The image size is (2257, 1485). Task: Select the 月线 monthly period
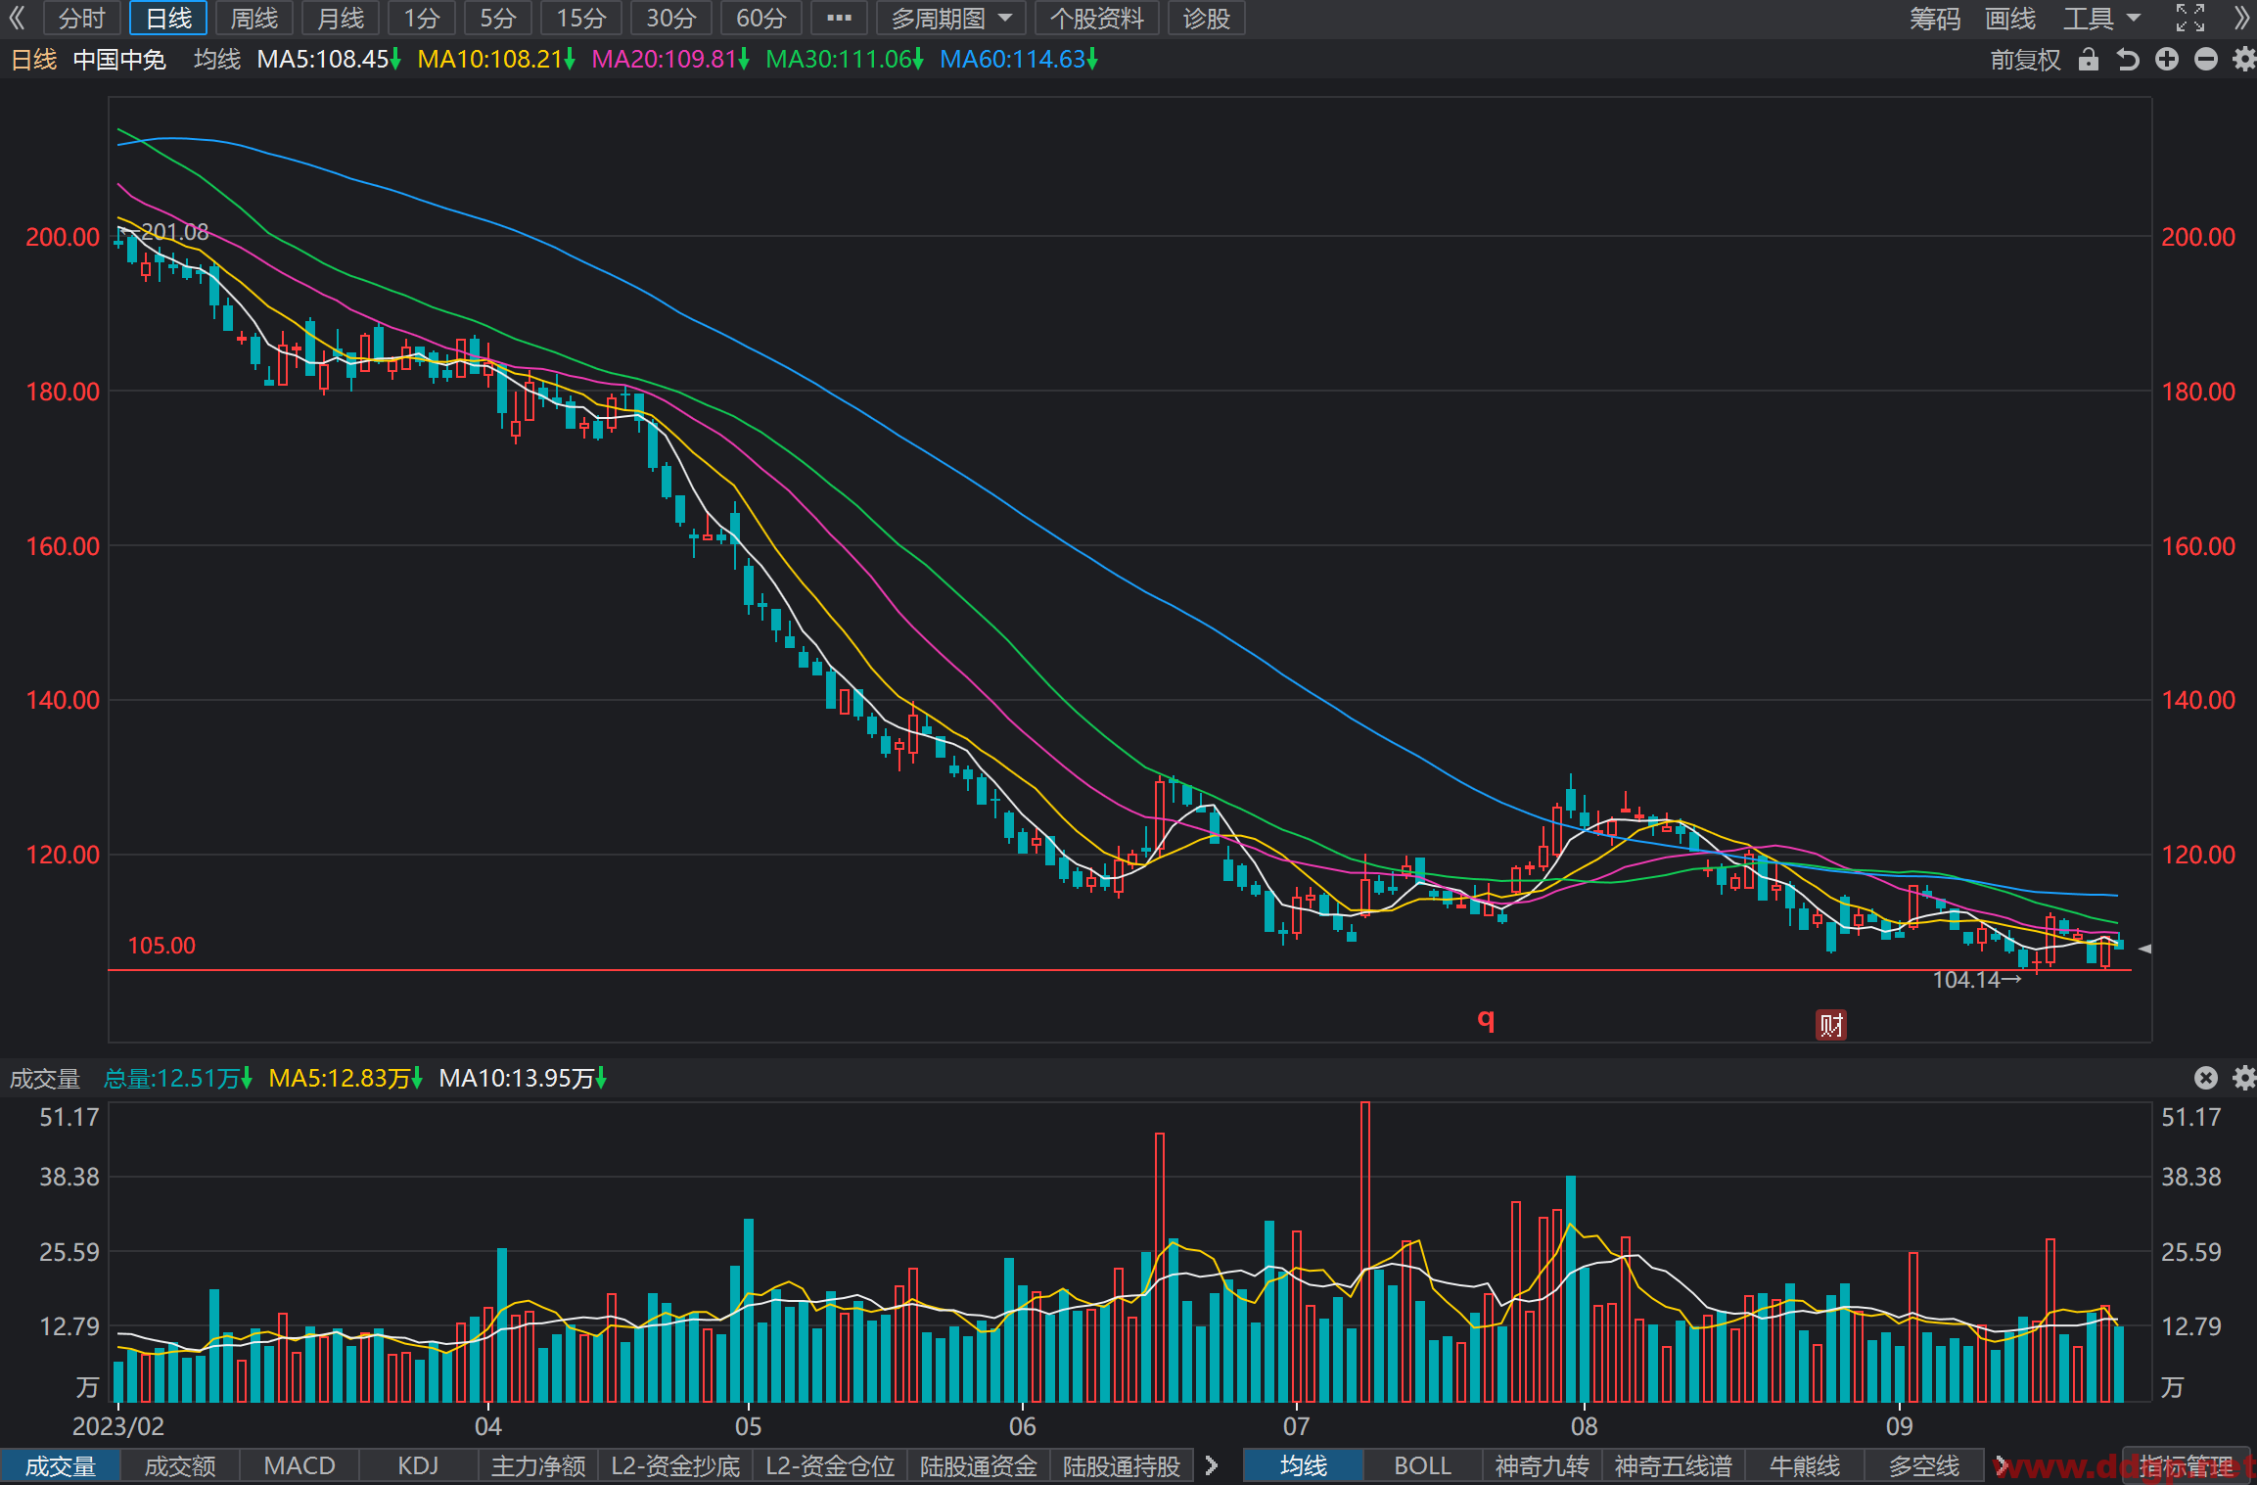click(341, 18)
